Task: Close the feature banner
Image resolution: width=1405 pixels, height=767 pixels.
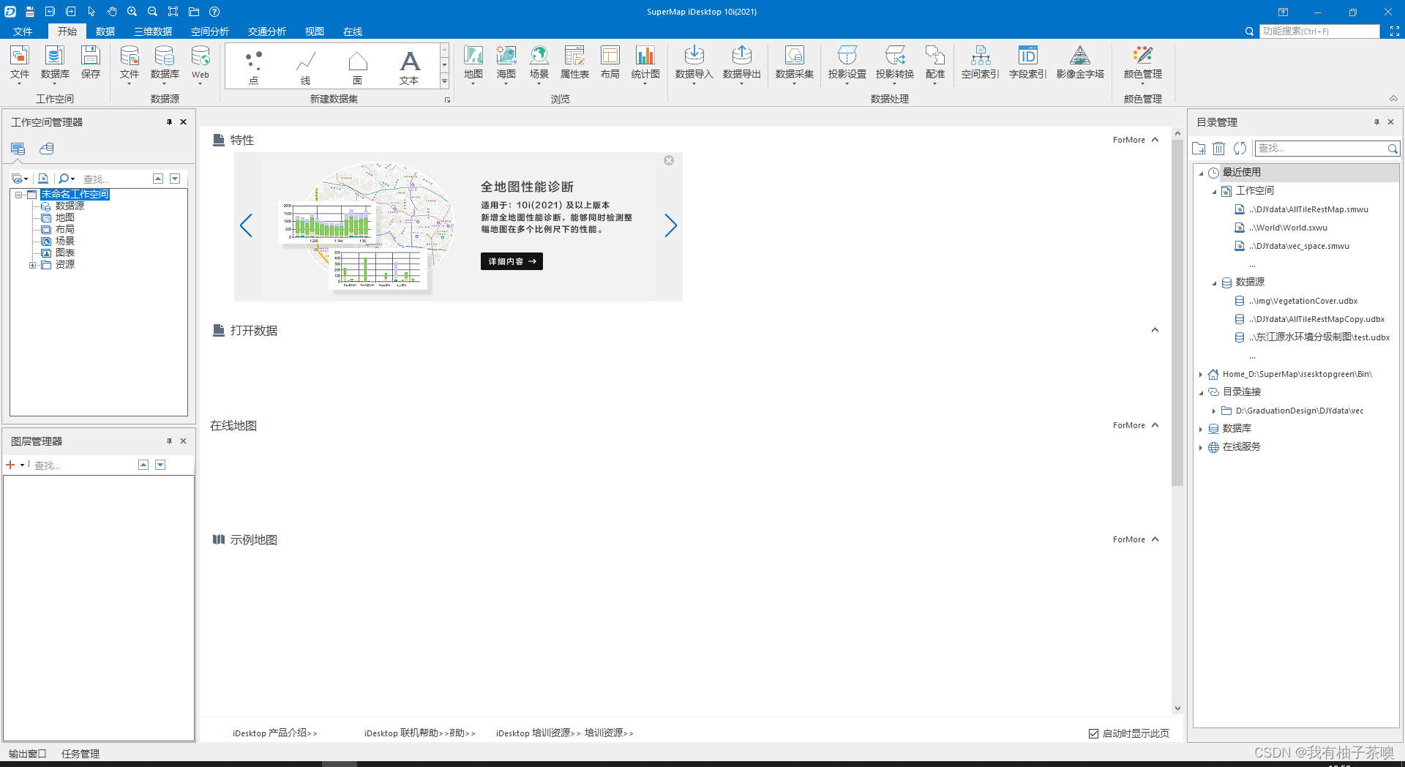Action: tap(669, 160)
